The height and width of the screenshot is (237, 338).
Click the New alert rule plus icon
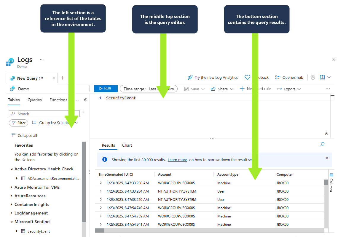pos(242,89)
